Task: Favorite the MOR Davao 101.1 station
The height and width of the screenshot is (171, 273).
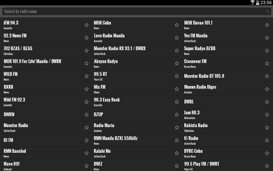Action: coord(267,25)
